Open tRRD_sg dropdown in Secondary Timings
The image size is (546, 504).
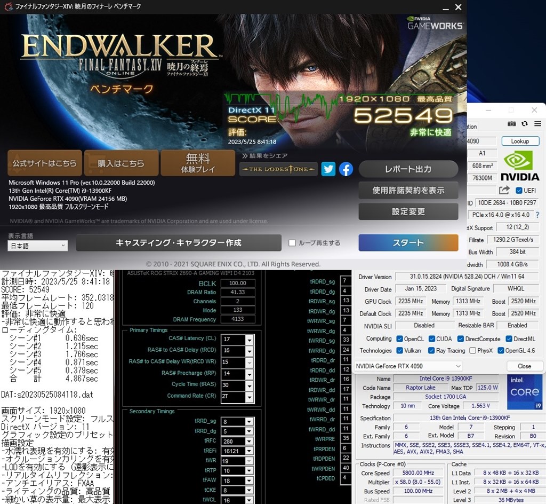click(x=249, y=422)
